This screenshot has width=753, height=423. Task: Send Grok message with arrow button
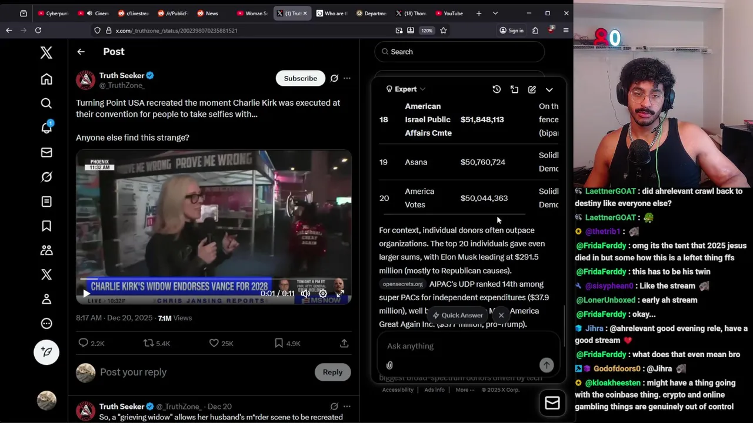[x=547, y=365]
